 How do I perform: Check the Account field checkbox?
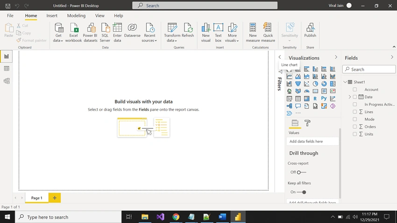coord(354,90)
